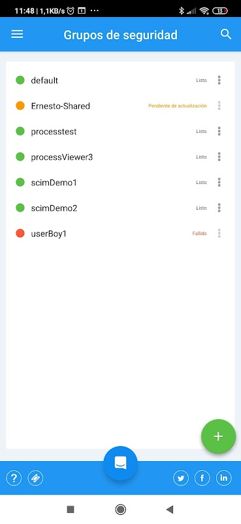Image resolution: width=241 pixels, height=524 pixels.
Task: Tap the Android home button
Action: (x=120, y=510)
